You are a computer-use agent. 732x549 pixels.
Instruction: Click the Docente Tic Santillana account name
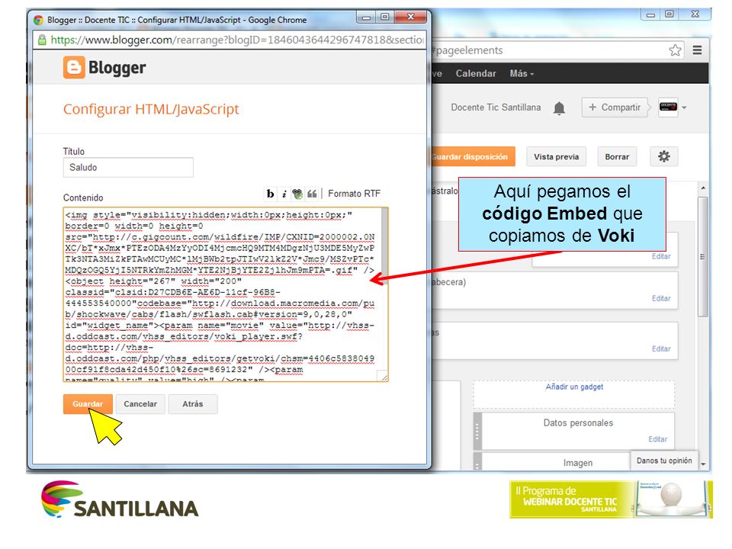pyautogui.click(x=496, y=108)
